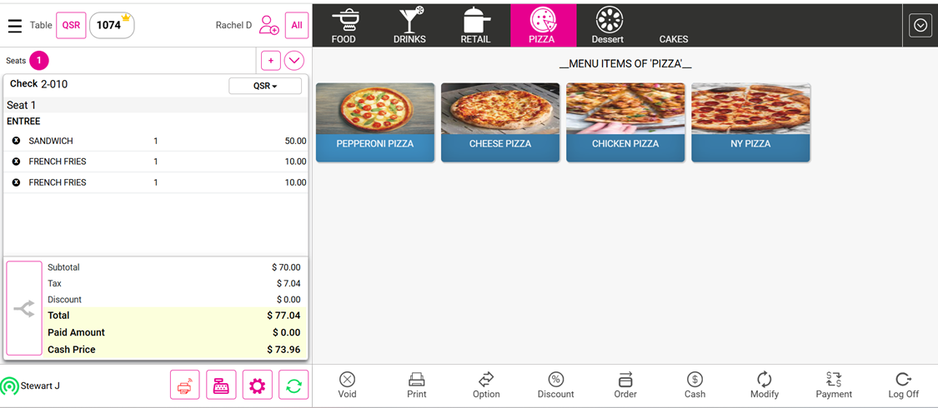938x408 pixels.
Task: Open the Dessert category tab
Action: tap(608, 26)
